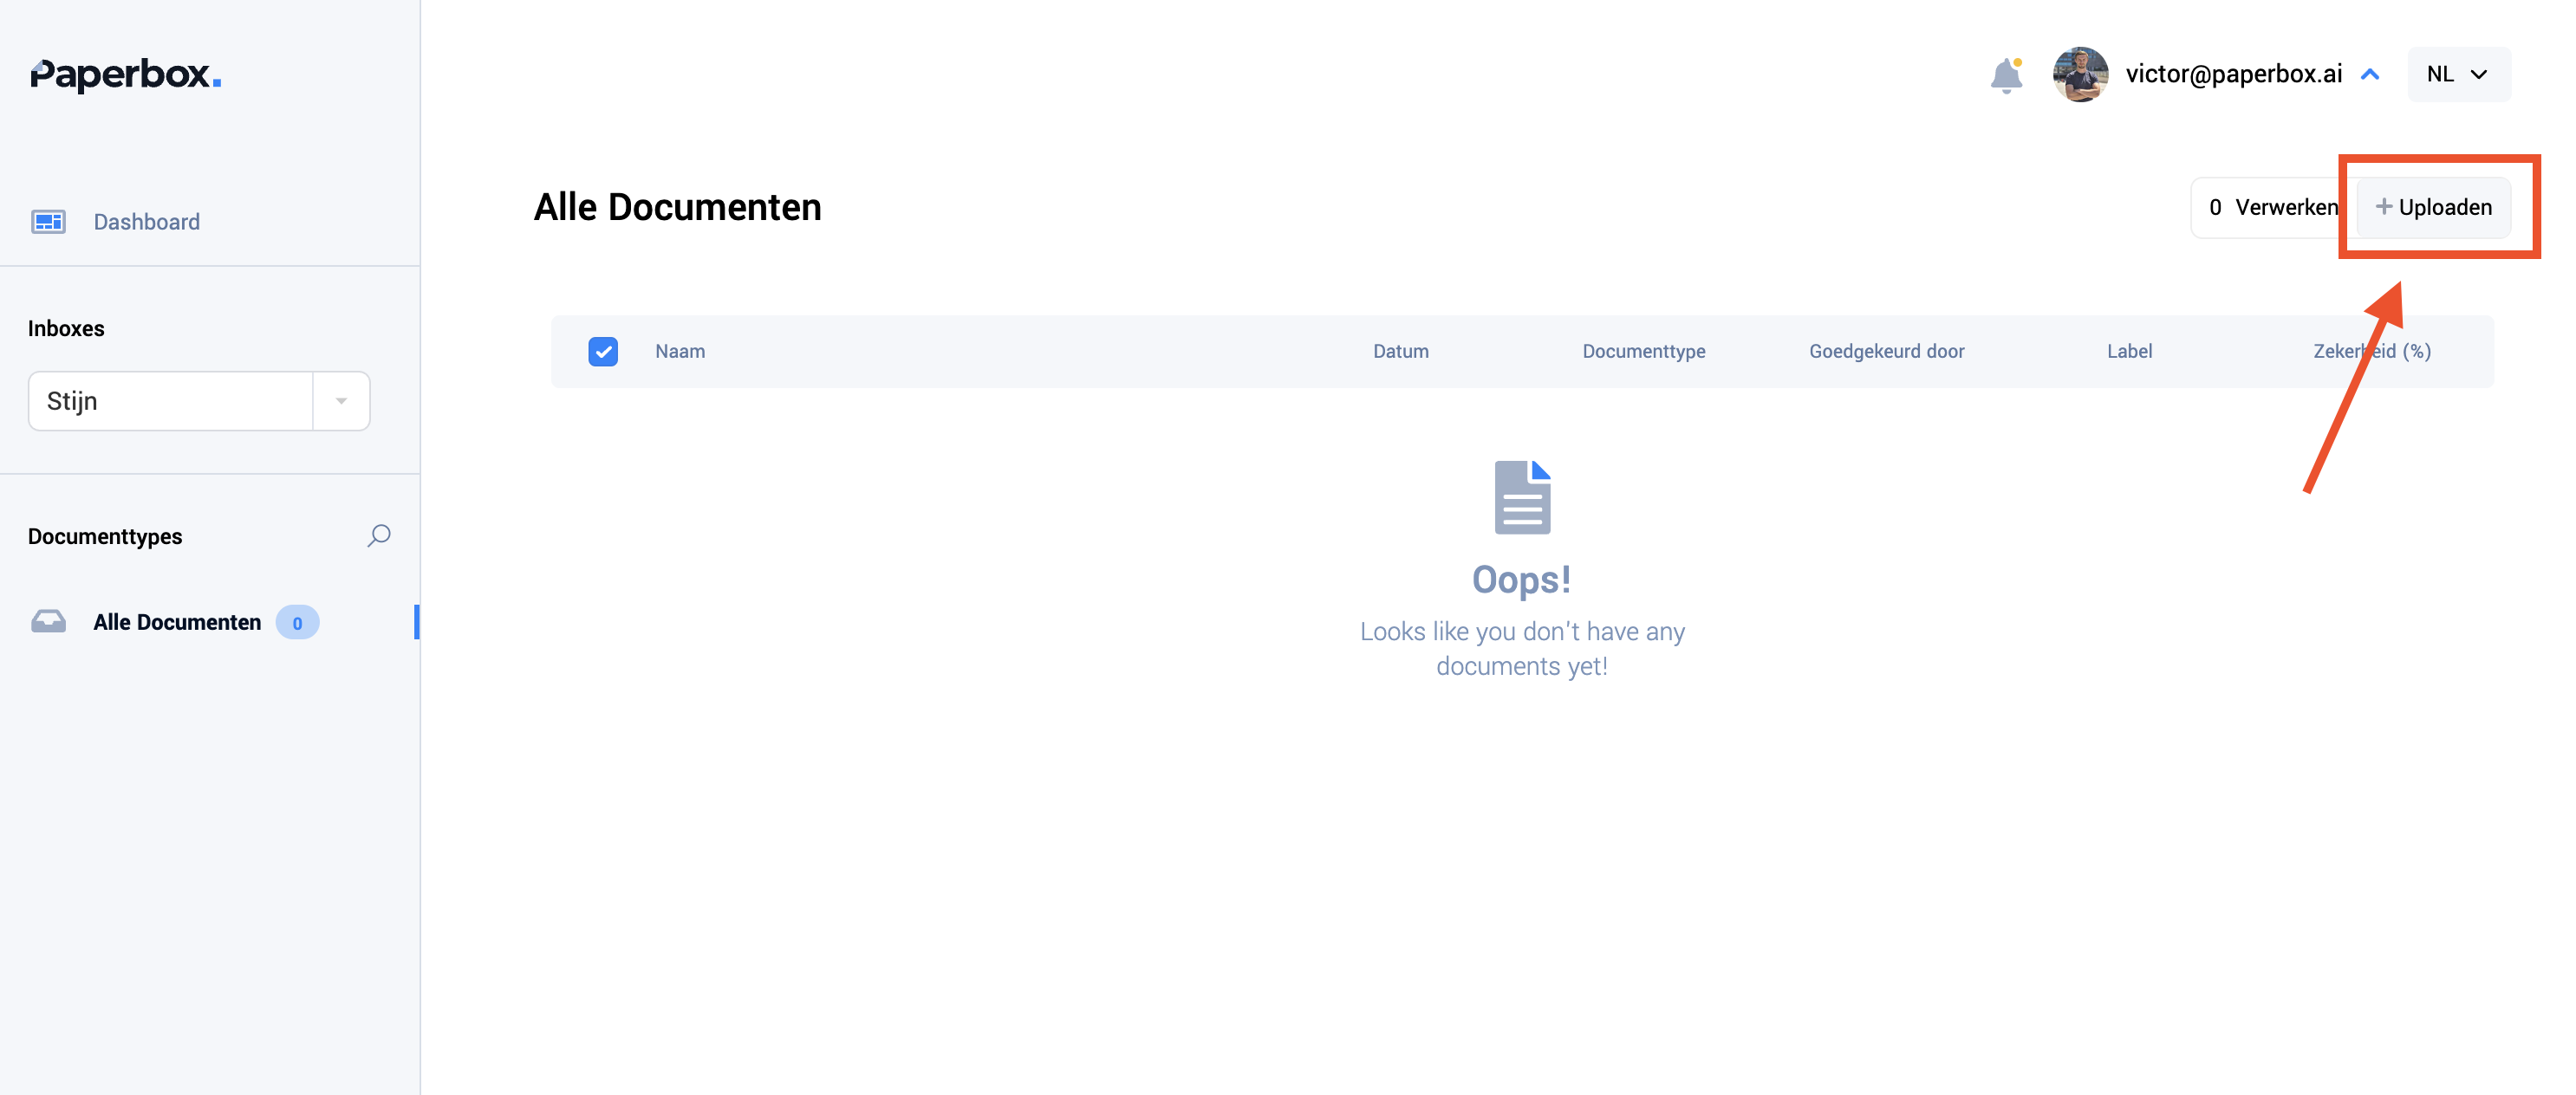Open Documenttypes search
2576x1095 pixels.
tap(379, 536)
